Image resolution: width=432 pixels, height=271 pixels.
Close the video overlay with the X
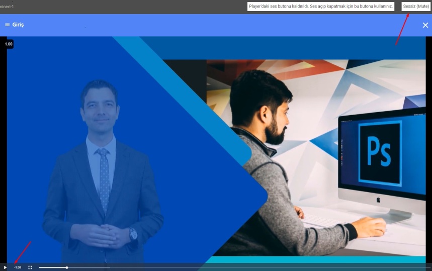(x=425, y=25)
